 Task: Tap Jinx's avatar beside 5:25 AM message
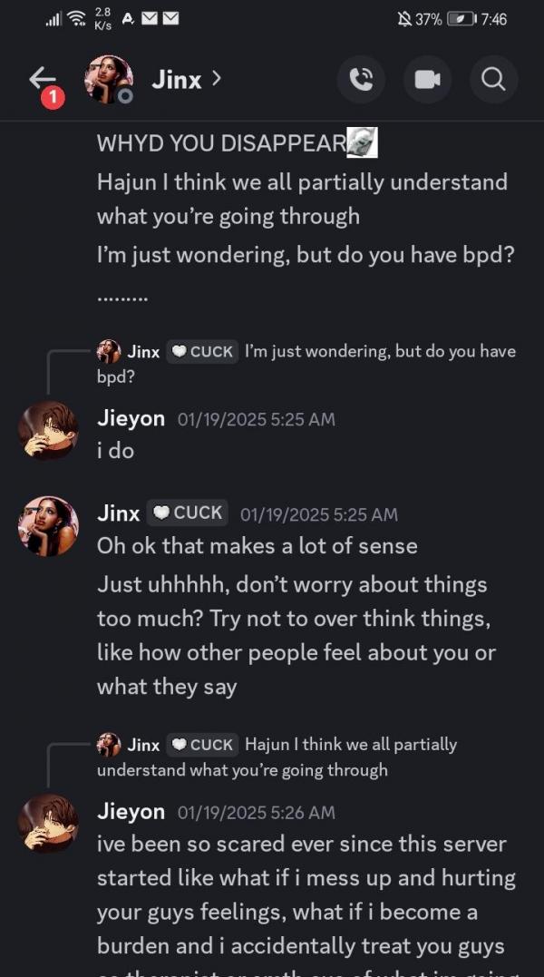(48, 526)
